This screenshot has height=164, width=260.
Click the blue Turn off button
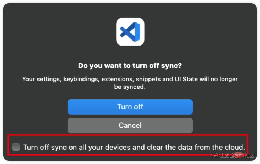tap(130, 107)
